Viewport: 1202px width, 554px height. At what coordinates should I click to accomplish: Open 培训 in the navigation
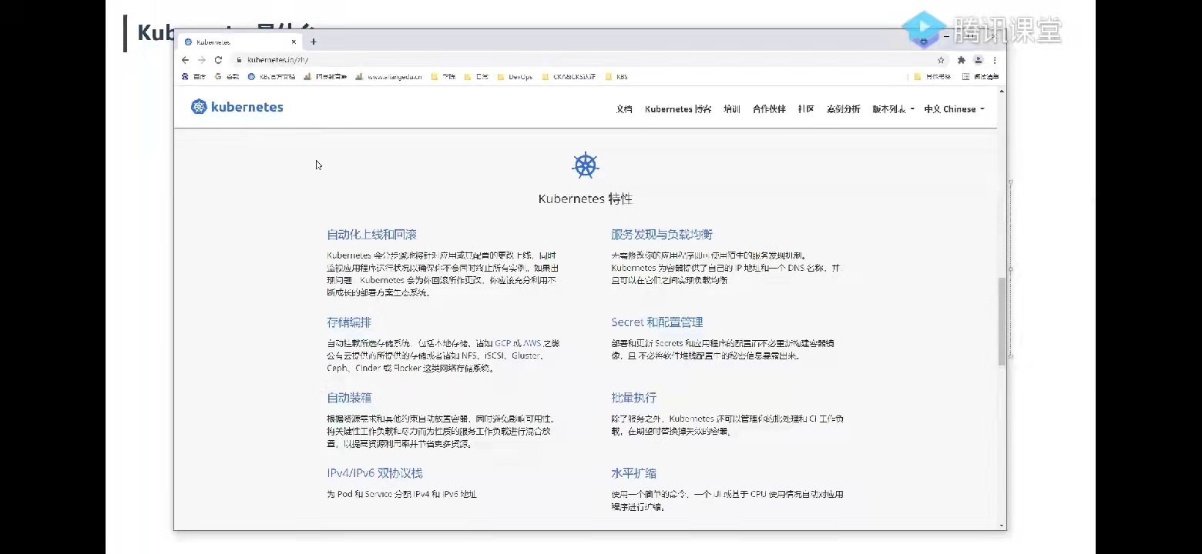pos(732,109)
